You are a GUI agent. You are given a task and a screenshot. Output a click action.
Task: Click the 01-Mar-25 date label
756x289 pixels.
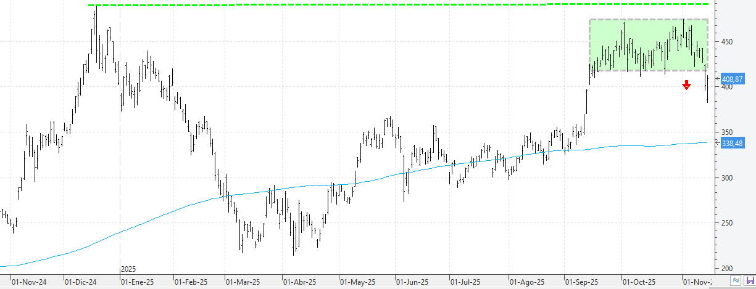coord(241,282)
